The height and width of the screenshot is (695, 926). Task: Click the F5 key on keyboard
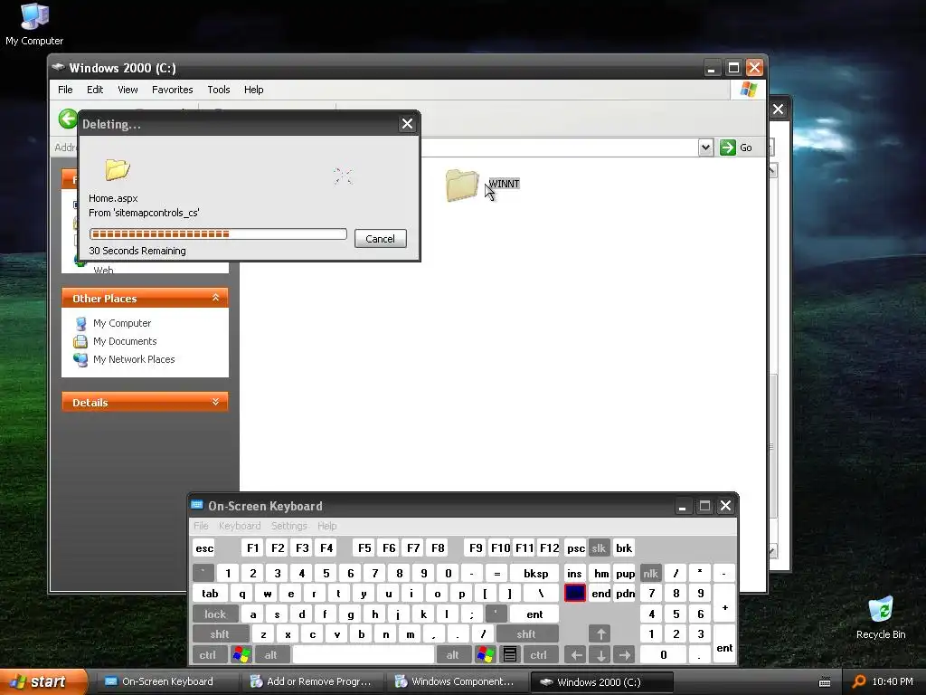(x=364, y=547)
